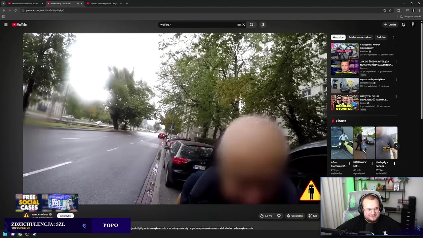View site information icon in address bar
Screen dimensions: 423x238
click(22, 10)
